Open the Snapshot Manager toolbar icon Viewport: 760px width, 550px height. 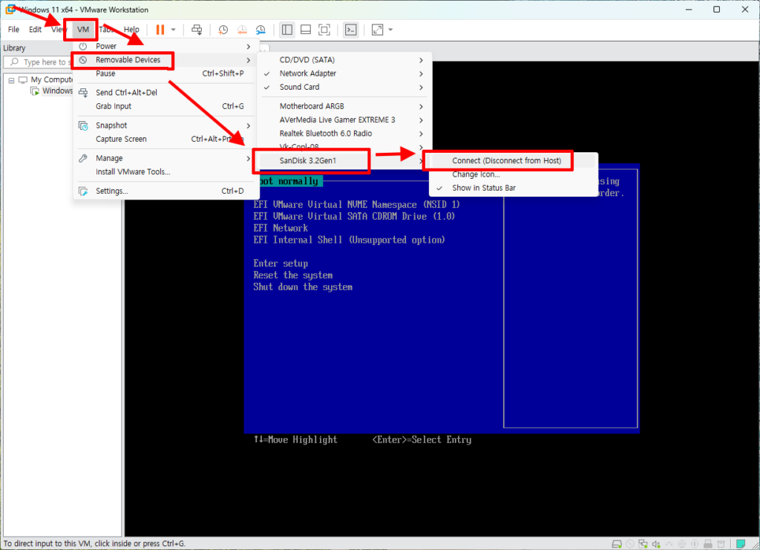pyautogui.click(x=261, y=30)
